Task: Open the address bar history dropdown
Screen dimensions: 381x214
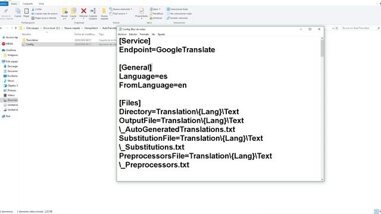Action: click(333, 28)
